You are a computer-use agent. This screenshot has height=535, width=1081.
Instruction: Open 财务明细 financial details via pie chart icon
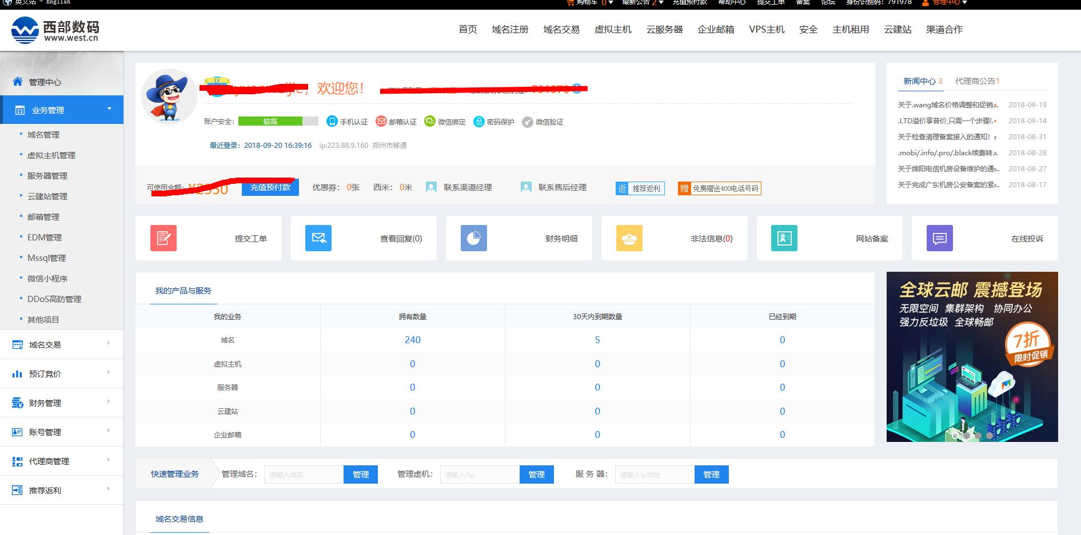point(473,238)
